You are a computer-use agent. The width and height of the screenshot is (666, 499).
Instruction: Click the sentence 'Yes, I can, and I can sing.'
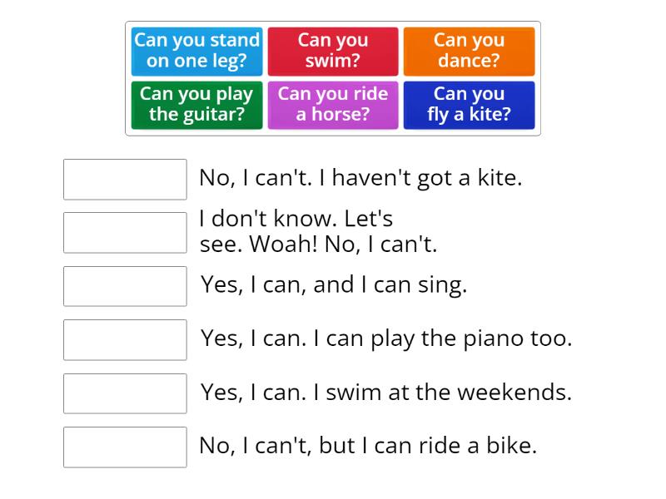click(333, 285)
